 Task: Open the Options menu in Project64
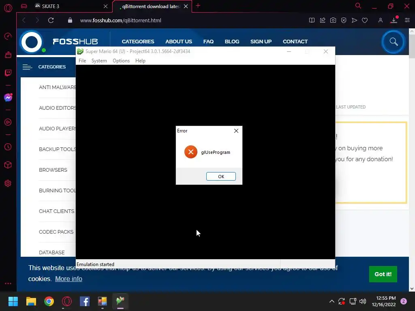(x=121, y=61)
